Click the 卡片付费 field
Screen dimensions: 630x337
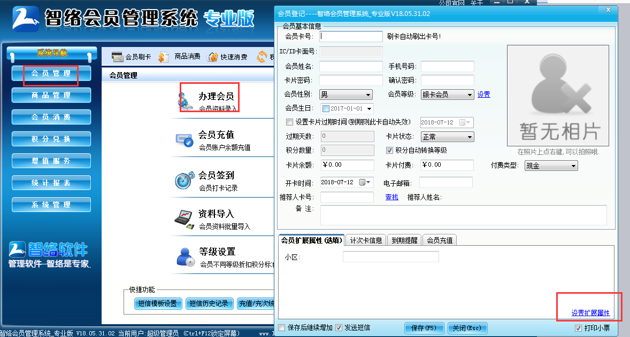point(447,165)
